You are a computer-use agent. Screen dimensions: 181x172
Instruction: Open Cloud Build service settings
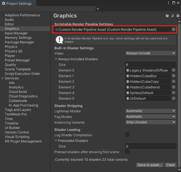click(x=18, y=92)
